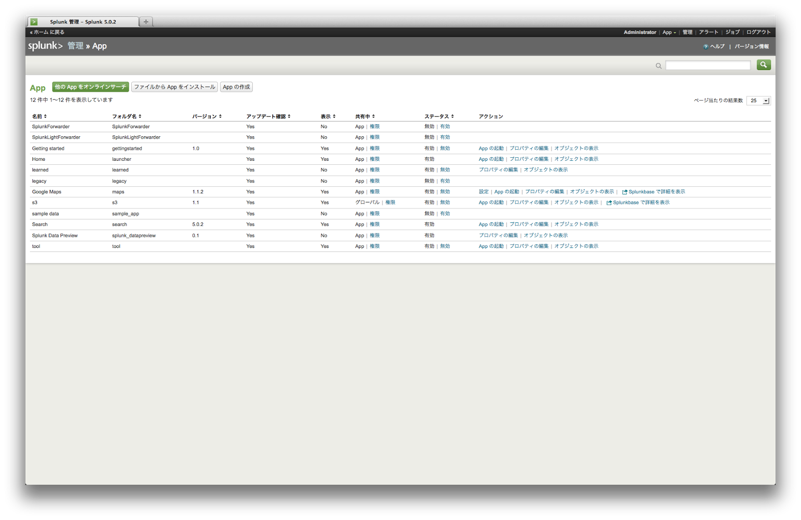The height and width of the screenshot is (520, 801).
Task: Disable the s3 app via 無効
Action: (445, 202)
